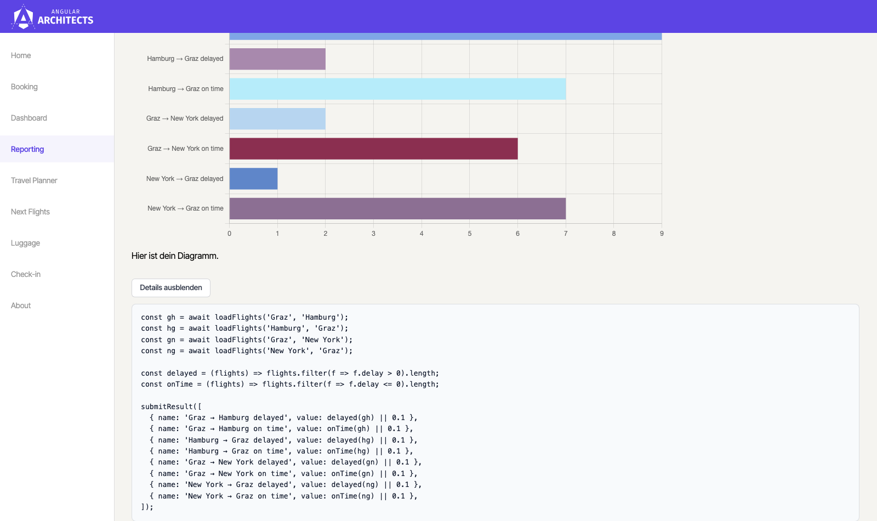The height and width of the screenshot is (521, 877).
Task: Click the x-axis tick label 0
Action: (x=229, y=234)
